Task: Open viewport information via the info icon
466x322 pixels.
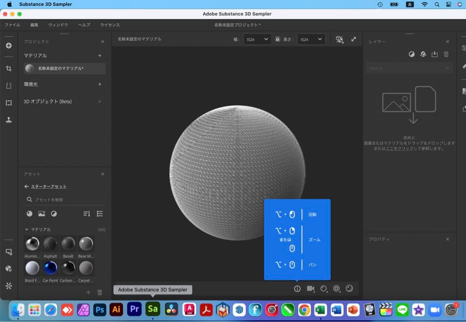Action: point(297,288)
